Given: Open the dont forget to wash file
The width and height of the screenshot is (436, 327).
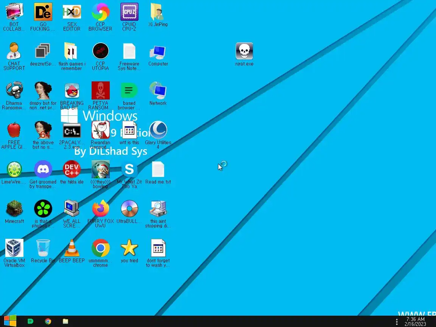Looking at the screenshot, I should coord(158,253).
